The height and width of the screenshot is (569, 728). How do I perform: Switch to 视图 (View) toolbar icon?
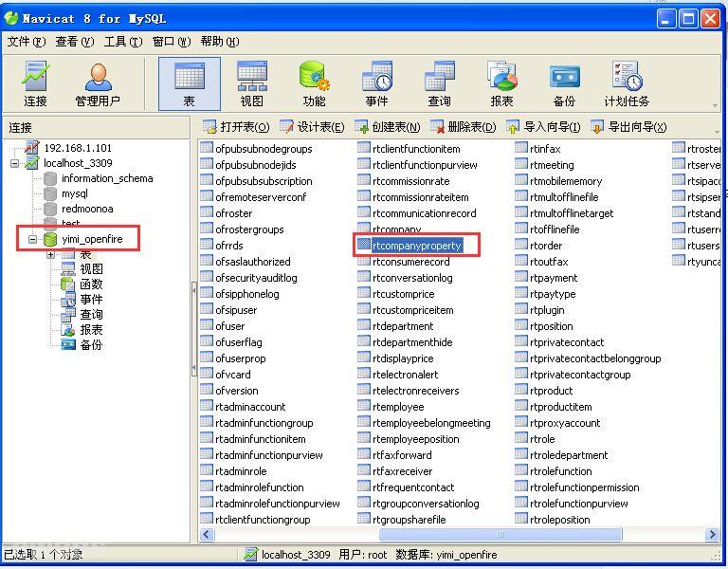pyautogui.click(x=251, y=84)
